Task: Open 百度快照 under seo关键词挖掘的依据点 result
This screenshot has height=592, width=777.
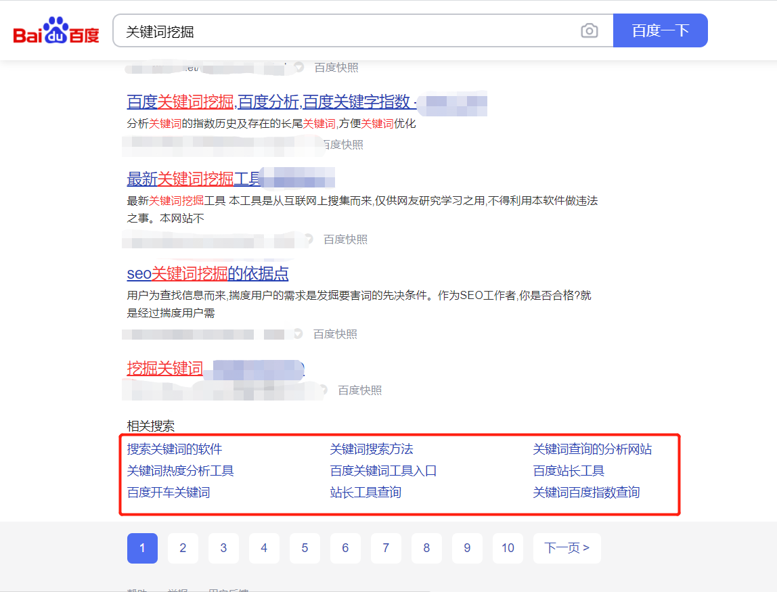Action: coord(335,334)
